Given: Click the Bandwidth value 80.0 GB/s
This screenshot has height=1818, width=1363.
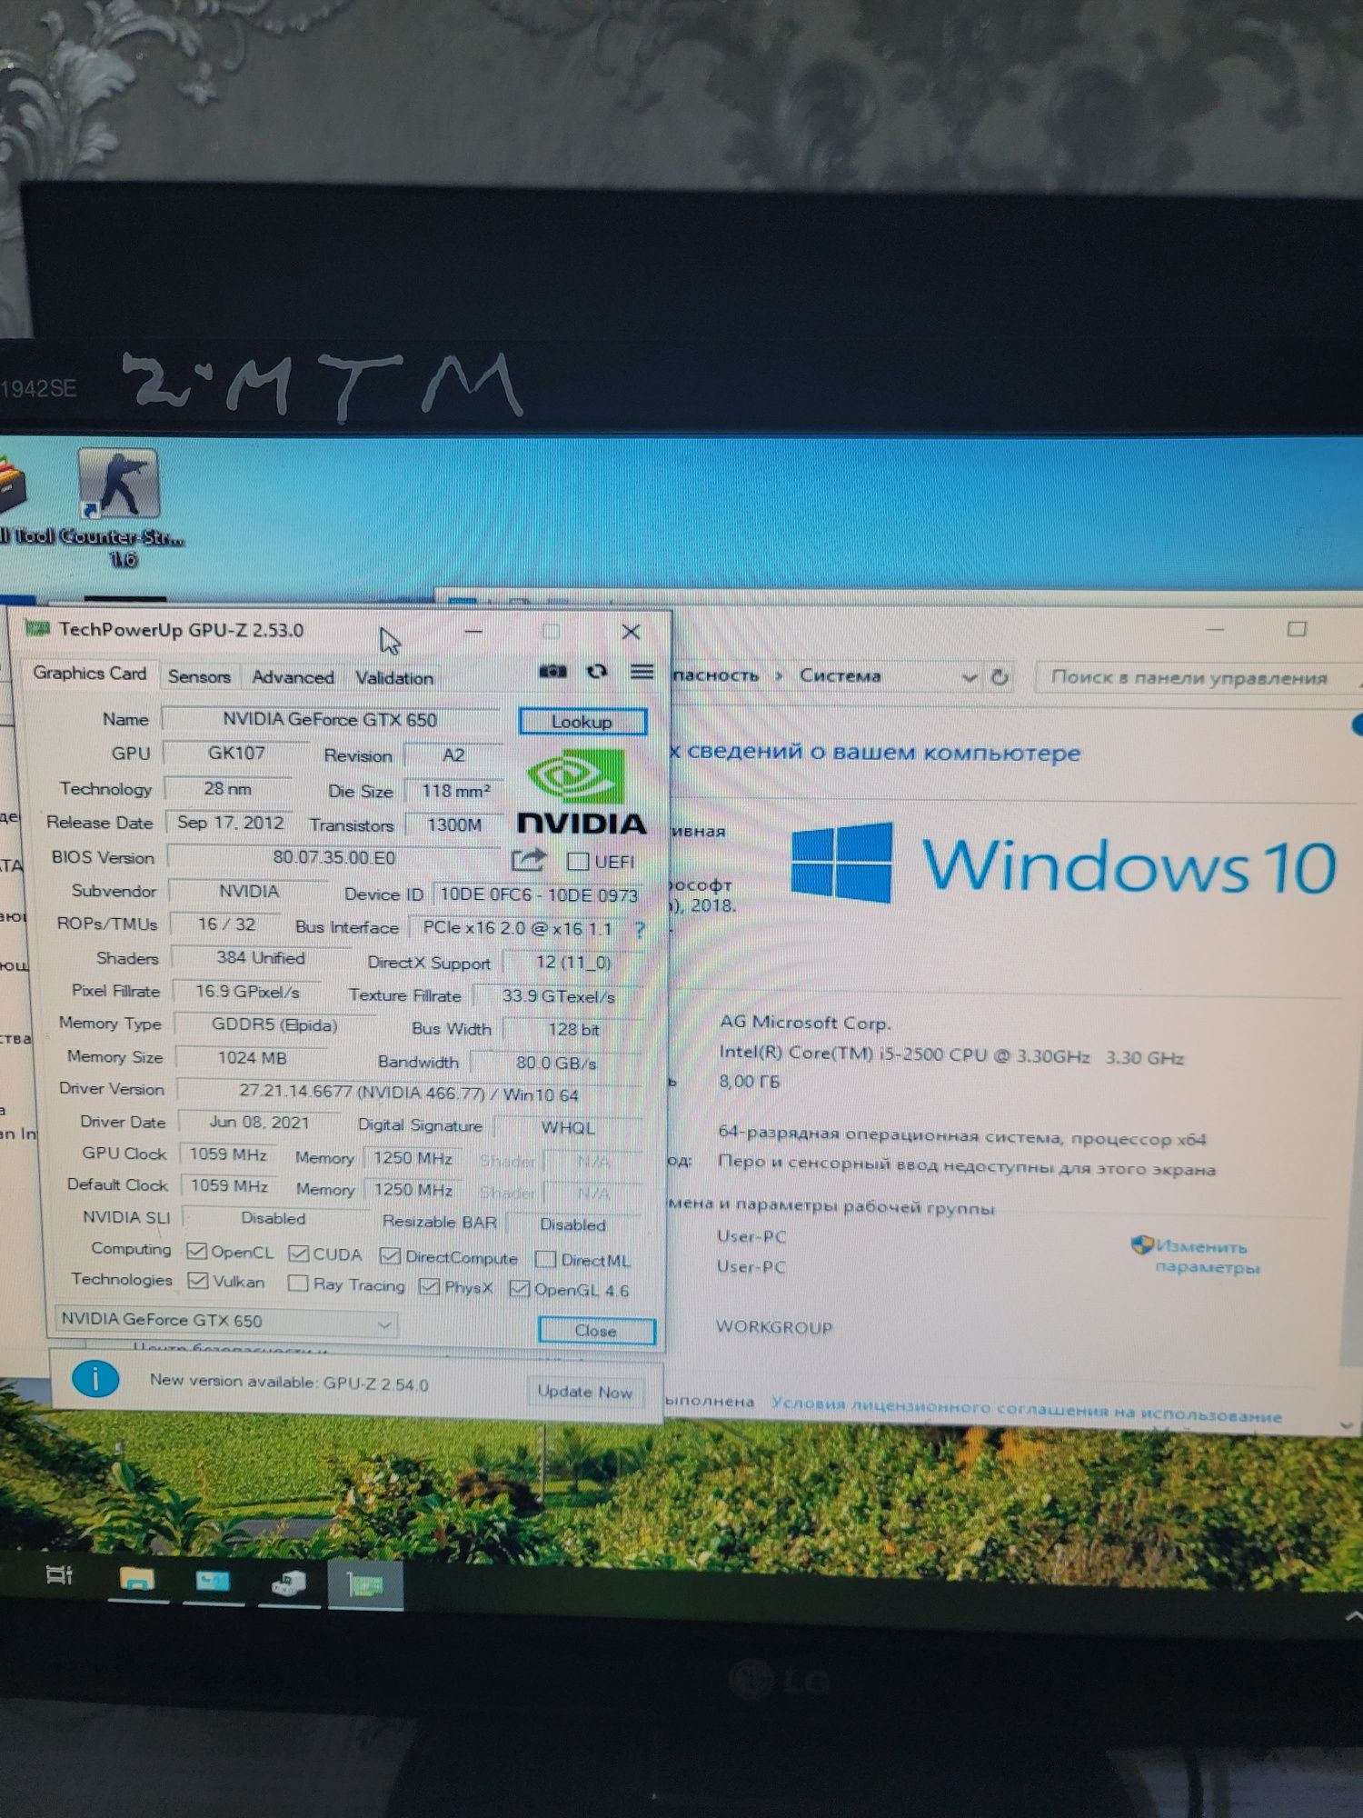Looking at the screenshot, I should coord(556,1063).
